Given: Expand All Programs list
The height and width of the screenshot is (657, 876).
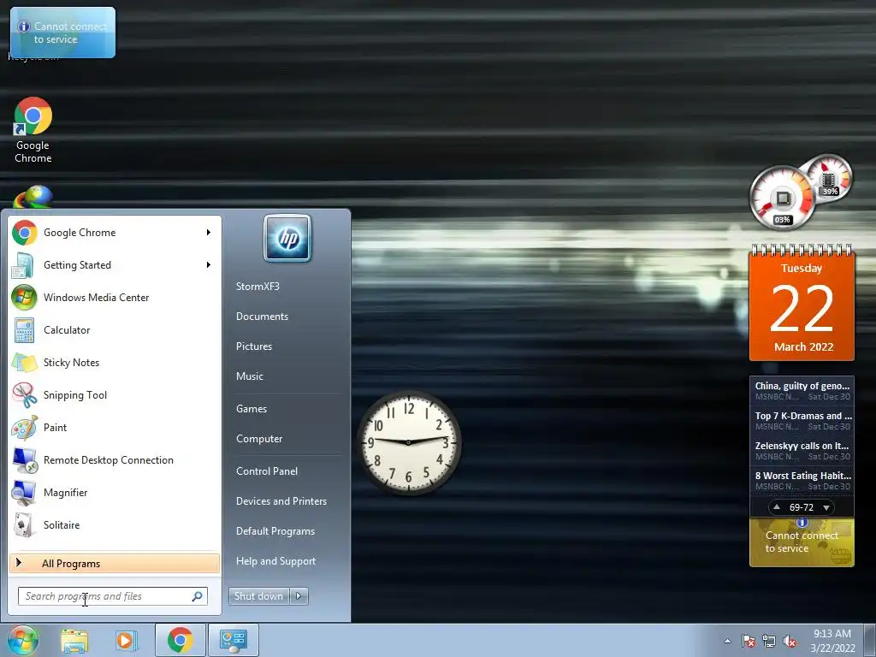Looking at the screenshot, I should point(115,563).
